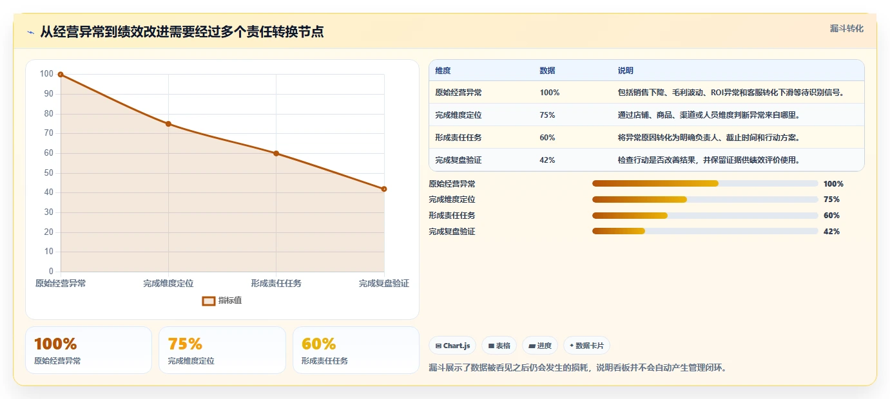Screen dimensions: 890x399
Task: Click table cell 完成维度定位
Action: (x=458, y=115)
